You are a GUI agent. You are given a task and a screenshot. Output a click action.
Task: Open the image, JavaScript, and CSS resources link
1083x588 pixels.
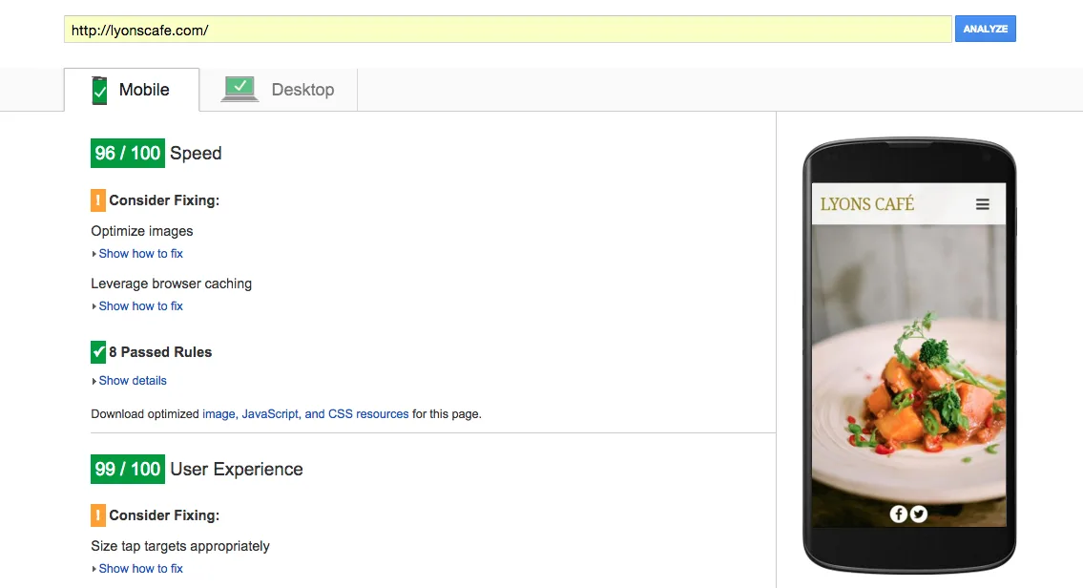point(305,414)
